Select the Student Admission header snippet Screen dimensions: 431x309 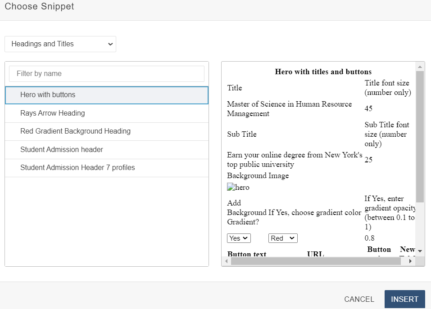coord(107,150)
